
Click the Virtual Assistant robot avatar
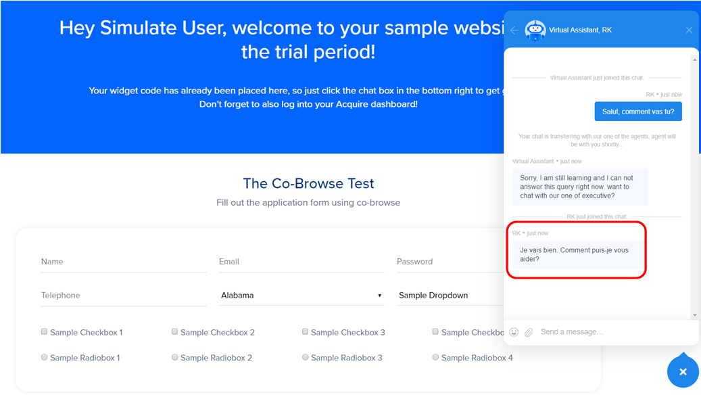[x=535, y=30]
